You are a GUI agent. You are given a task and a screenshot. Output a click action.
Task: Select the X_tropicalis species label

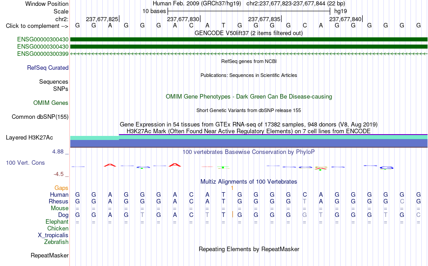pos(53,235)
